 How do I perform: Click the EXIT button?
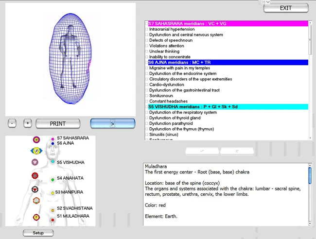(286, 8)
